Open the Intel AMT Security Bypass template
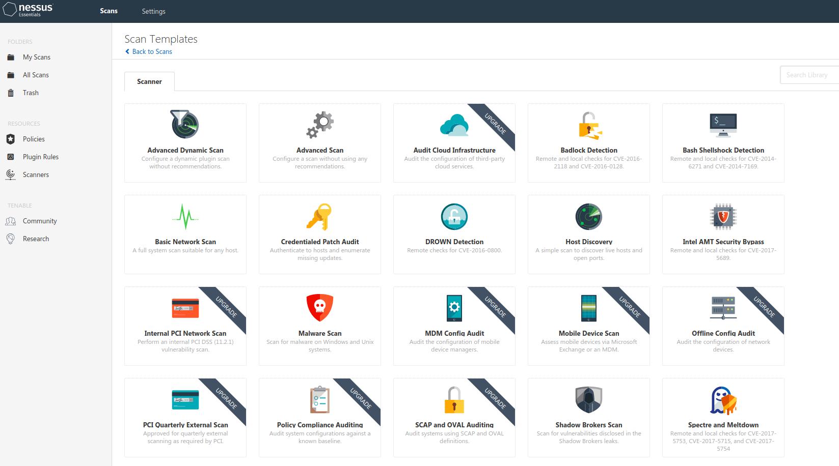Image resolution: width=839 pixels, height=466 pixels. [x=723, y=234]
